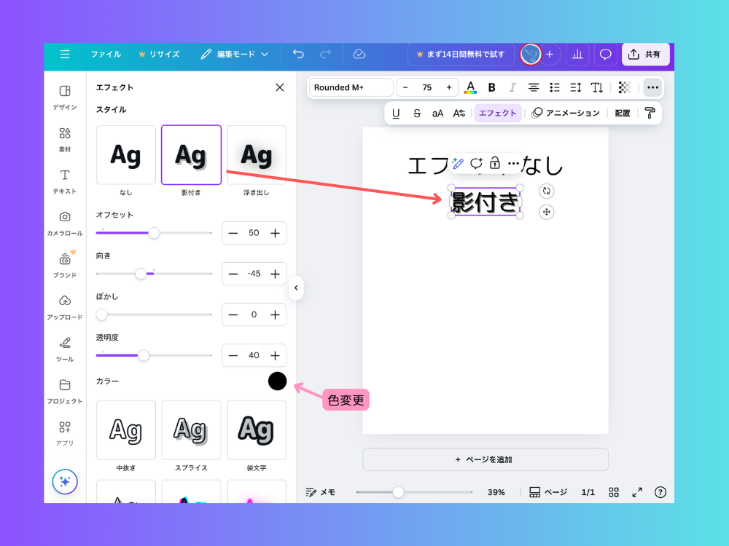Toggle underline on the text
This screenshot has width=729, height=546.
click(396, 113)
